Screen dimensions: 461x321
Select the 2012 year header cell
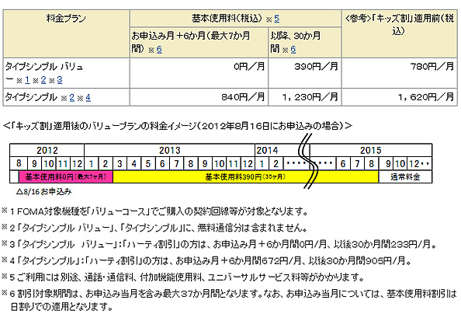tap(47, 151)
